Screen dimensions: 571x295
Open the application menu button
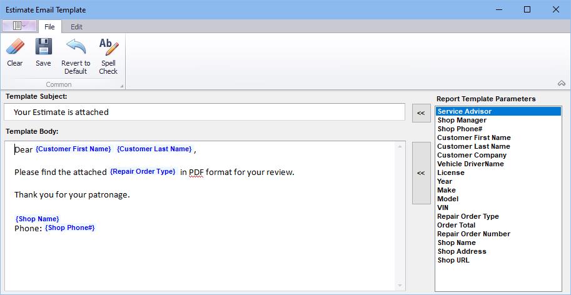(18, 26)
